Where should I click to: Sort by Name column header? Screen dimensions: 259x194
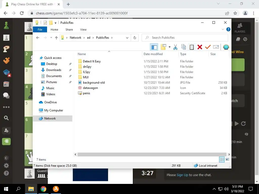82,54
